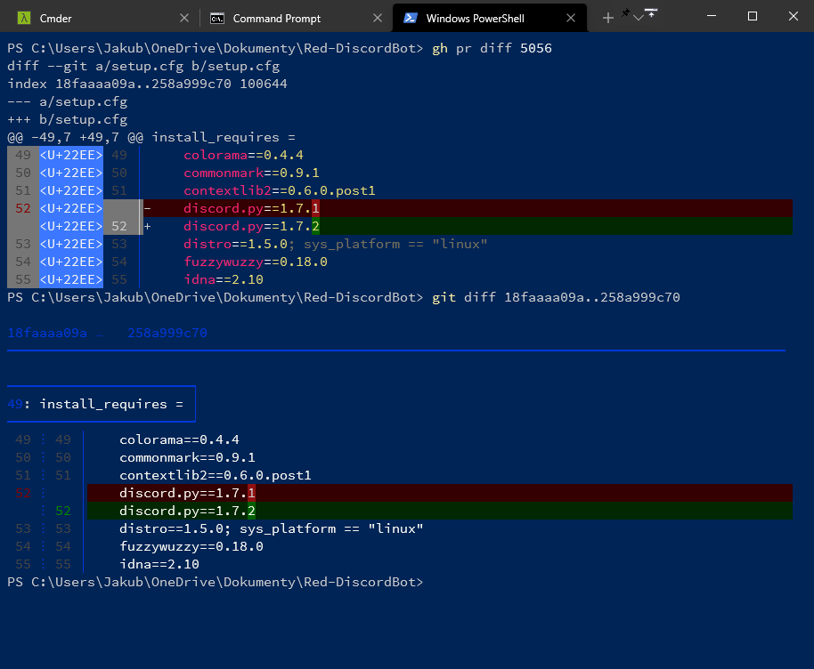The width and height of the screenshot is (814, 669).
Task: Click the lambda icon on the Cmder tab
Action: (x=22, y=17)
